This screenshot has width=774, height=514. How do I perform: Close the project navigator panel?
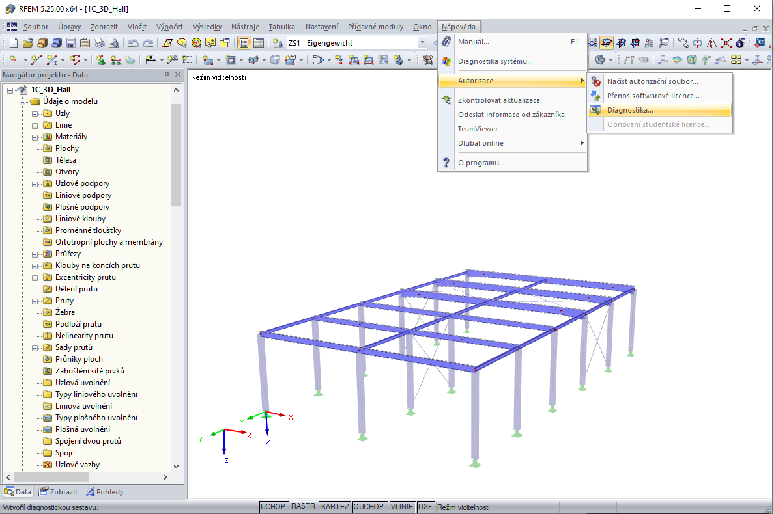pos(178,75)
